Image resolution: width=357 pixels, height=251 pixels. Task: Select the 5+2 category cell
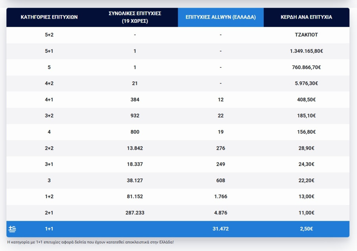[49, 35]
